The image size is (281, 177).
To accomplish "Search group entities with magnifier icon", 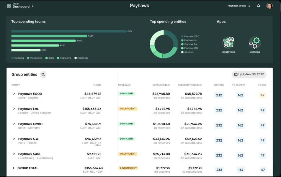I will click(43, 74).
